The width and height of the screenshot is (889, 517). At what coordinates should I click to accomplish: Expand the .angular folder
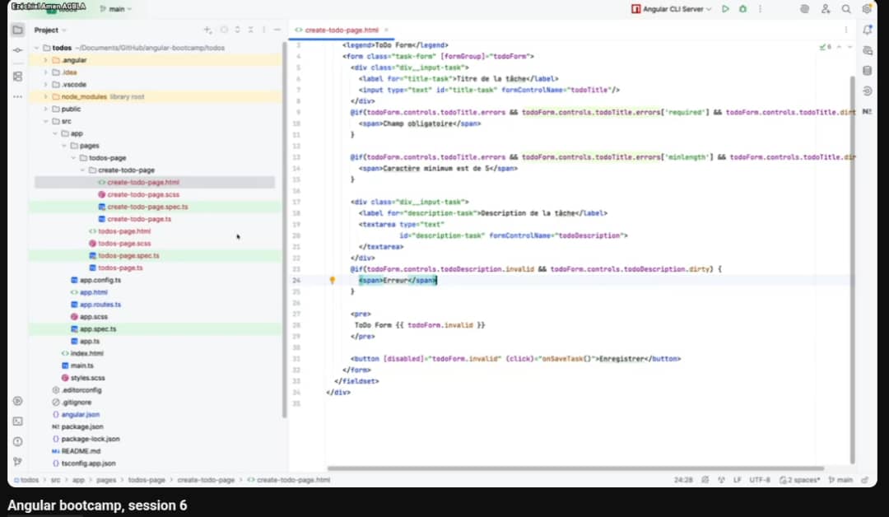tap(46, 60)
